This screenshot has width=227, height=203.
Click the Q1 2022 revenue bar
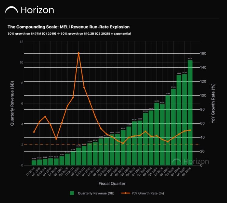point(95,154)
